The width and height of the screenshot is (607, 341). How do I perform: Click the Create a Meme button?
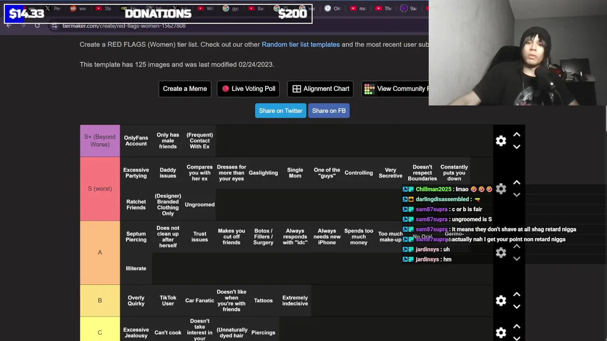[185, 89]
